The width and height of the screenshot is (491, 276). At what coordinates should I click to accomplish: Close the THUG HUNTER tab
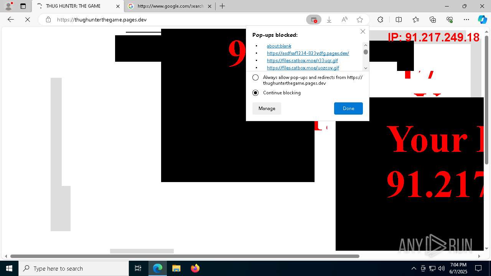(x=118, y=6)
